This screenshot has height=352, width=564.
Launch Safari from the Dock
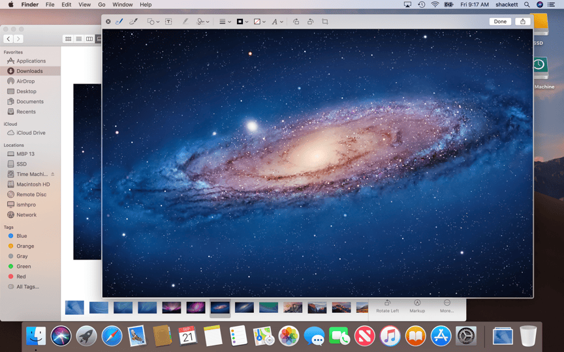112,336
